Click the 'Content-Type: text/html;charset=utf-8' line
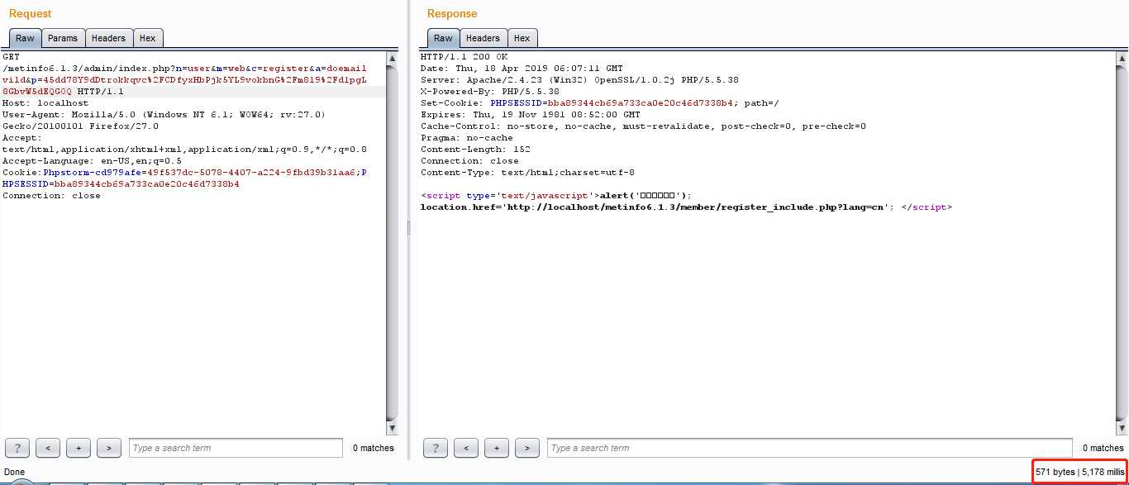 pyautogui.click(x=527, y=173)
